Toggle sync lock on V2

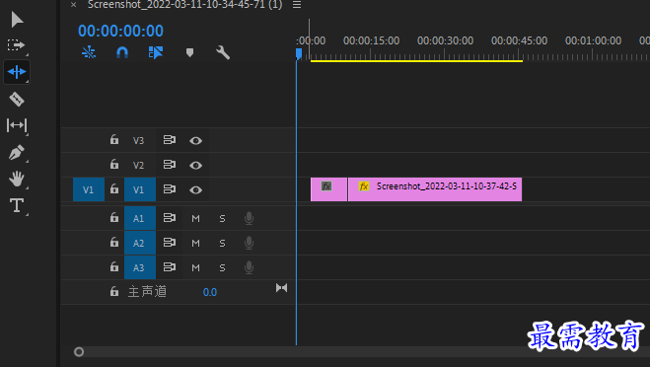(x=169, y=164)
